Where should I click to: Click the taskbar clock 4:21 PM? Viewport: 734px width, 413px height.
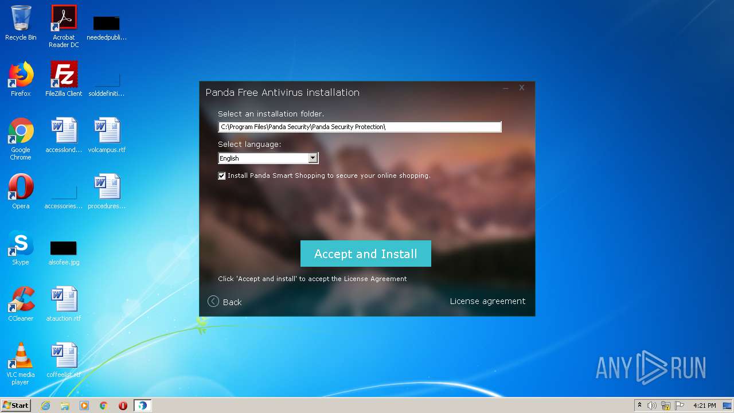tap(705, 406)
